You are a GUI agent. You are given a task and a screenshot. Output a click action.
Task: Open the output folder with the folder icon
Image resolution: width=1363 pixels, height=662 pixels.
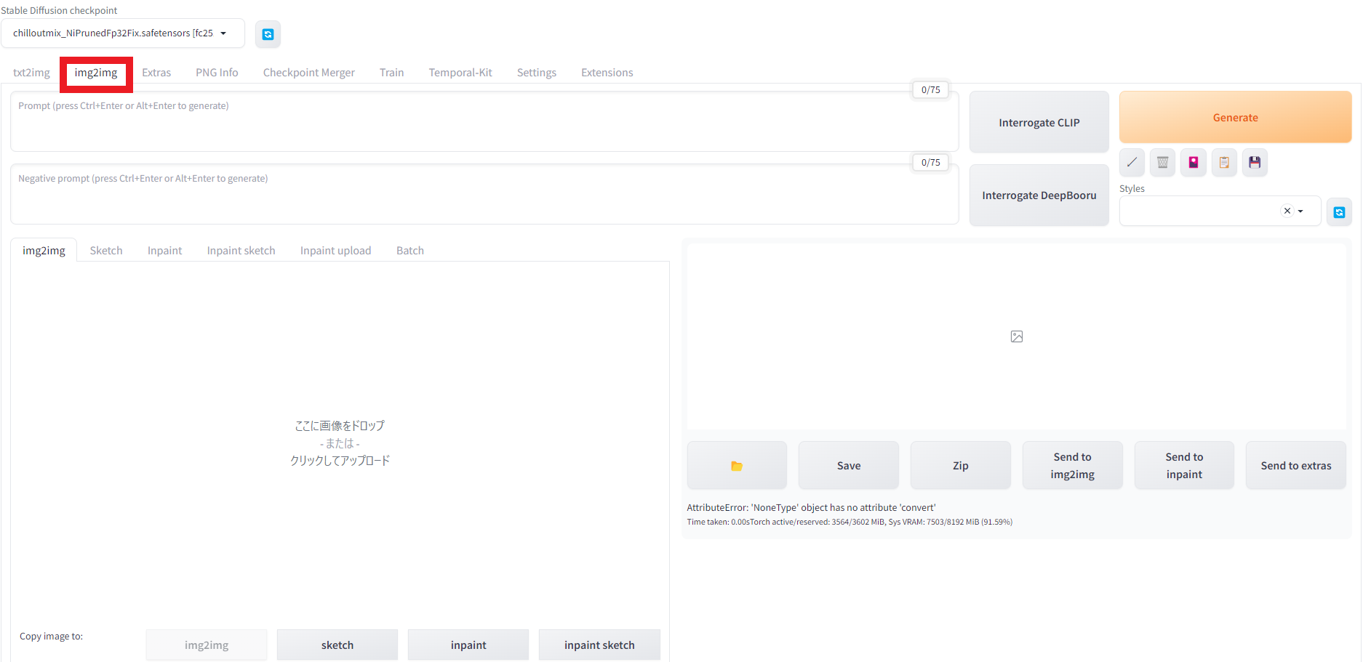(x=737, y=466)
